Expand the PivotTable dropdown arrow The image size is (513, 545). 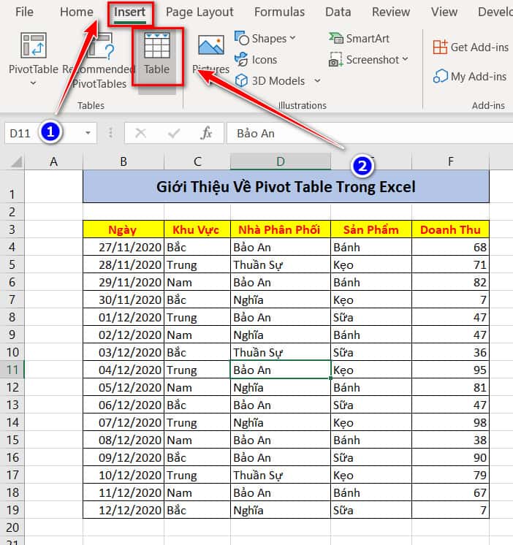[33, 83]
